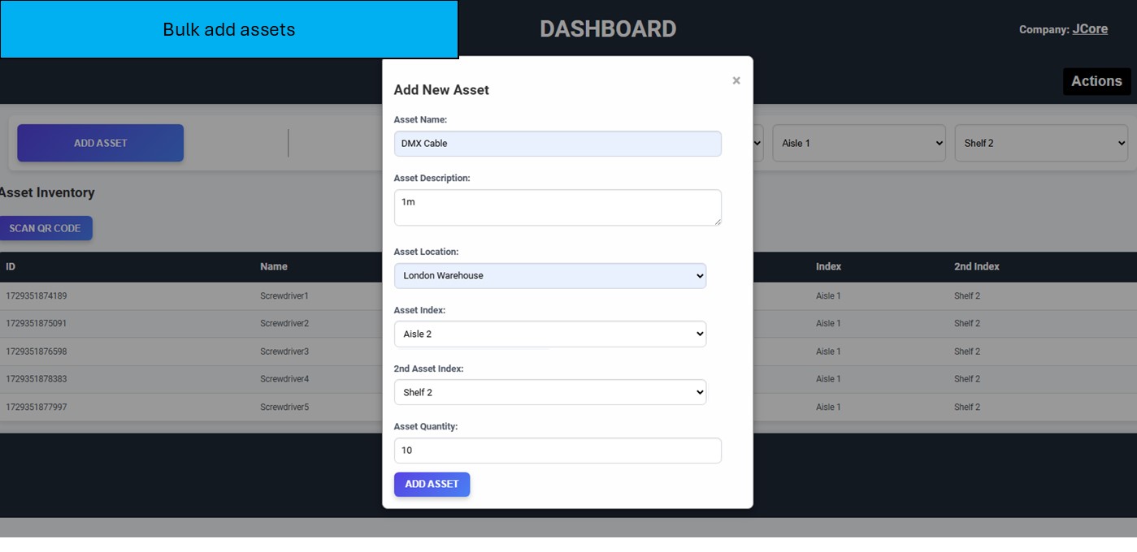1137x552 pixels.
Task: Click the 2nd Index column header
Action: 976,266
